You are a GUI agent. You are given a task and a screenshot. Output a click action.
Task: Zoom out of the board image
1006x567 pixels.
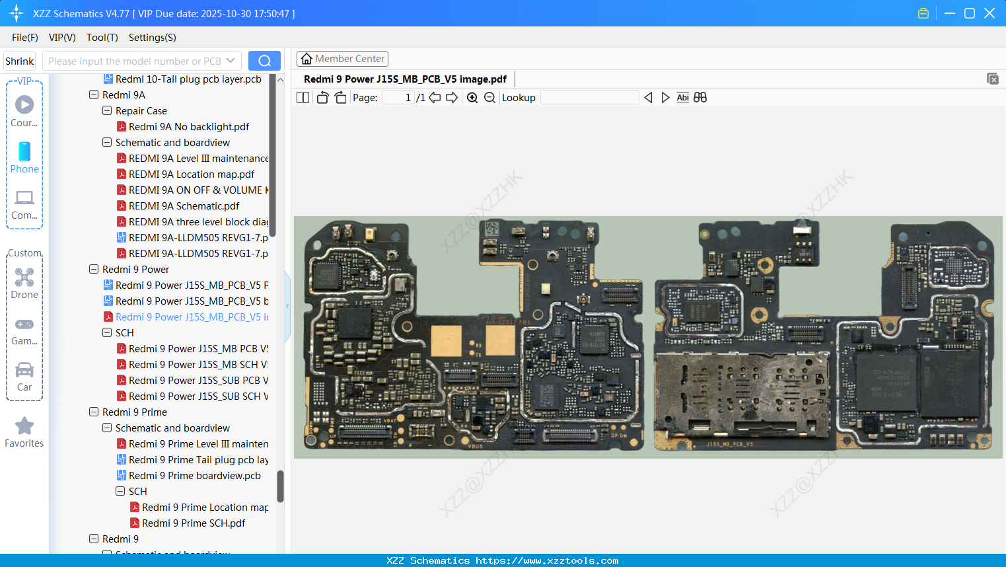[x=489, y=97]
